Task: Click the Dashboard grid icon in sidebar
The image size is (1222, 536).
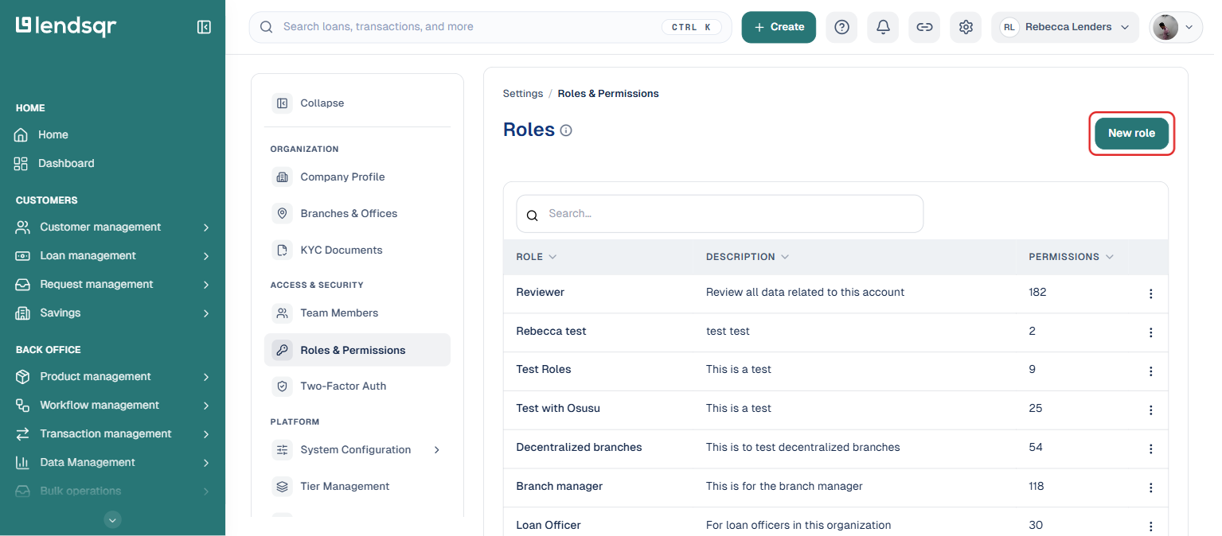Action: 21,164
